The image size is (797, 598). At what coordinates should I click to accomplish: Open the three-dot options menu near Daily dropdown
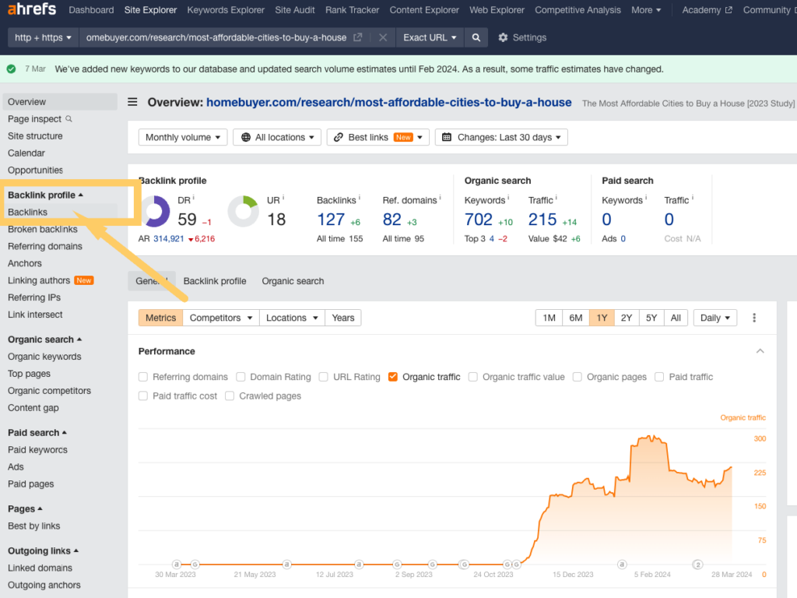coord(753,318)
